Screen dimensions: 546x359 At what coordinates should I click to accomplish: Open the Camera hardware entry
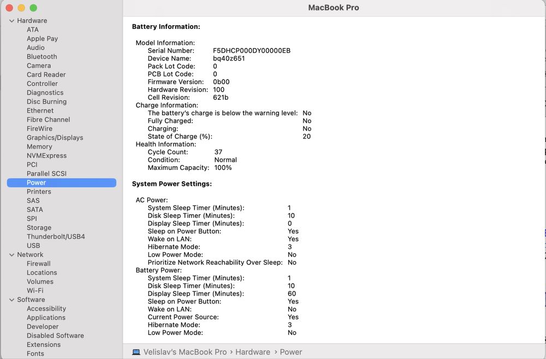point(39,66)
